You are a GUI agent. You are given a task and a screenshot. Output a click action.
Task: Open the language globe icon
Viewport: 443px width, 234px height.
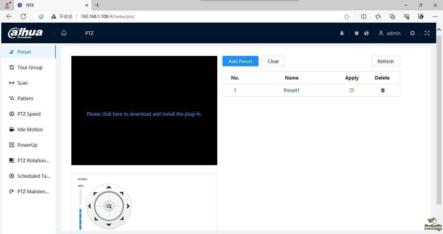[x=366, y=33]
